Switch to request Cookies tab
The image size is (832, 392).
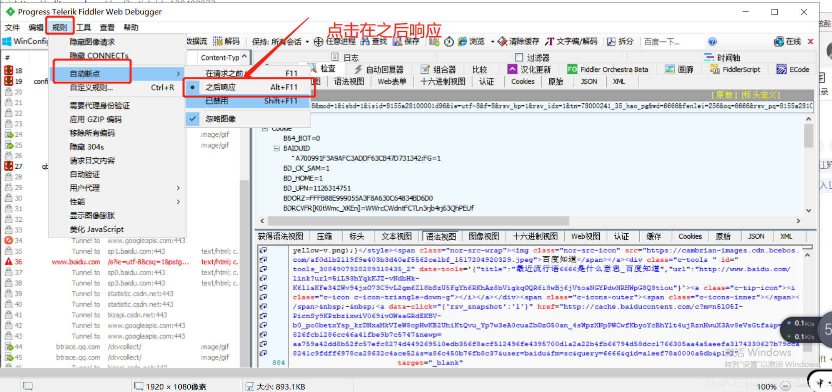pyautogui.click(x=523, y=81)
